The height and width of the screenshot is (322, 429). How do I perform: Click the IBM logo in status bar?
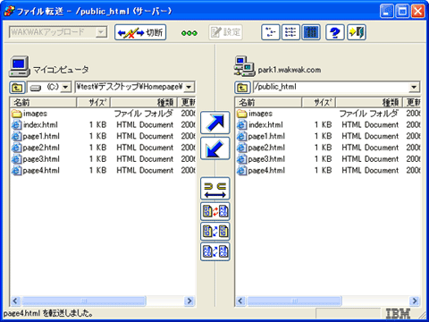tap(398, 314)
